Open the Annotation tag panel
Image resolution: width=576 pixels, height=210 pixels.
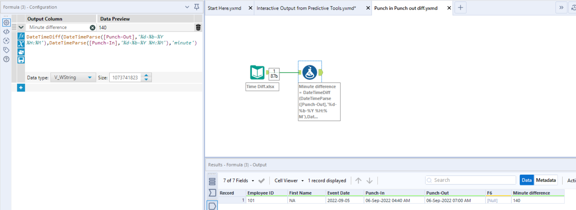click(6, 50)
